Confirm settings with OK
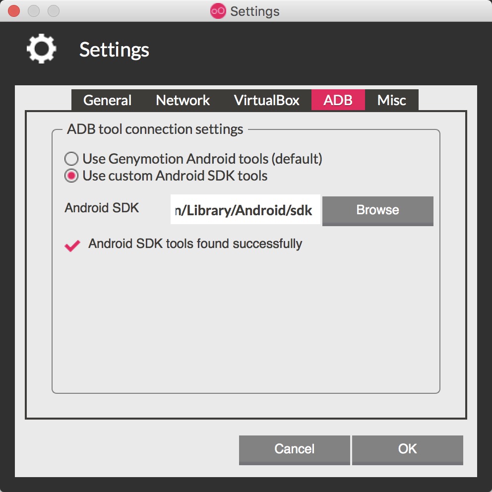This screenshot has height=492, width=492. pyautogui.click(x=407, y=450)
